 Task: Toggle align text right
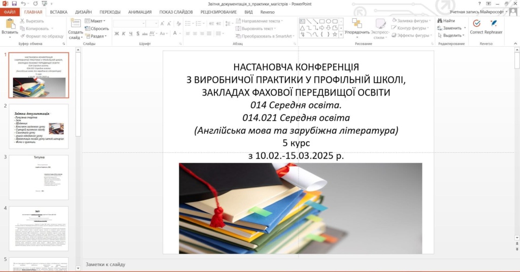pos(202,33)
